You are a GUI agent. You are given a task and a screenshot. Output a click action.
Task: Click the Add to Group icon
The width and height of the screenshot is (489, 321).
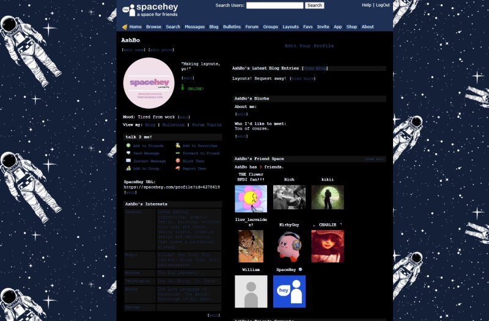[x=128, y=168]
